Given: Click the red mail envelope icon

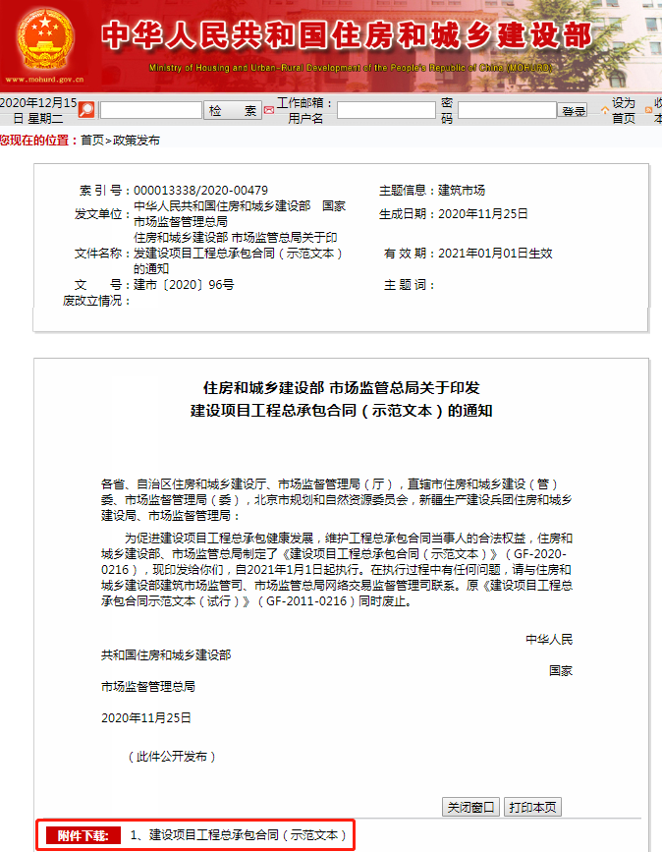Looking at the screenshot, I should [269, 110].
